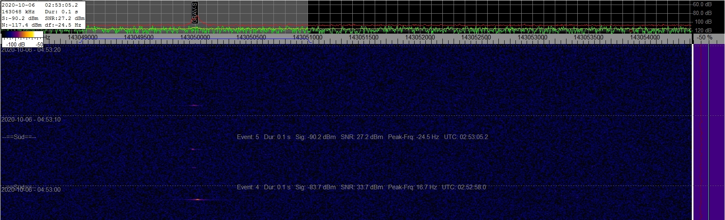Screen dimensions: 725x220
Task: Click the 143050500 frequency tick label
Action: [251, 37]
